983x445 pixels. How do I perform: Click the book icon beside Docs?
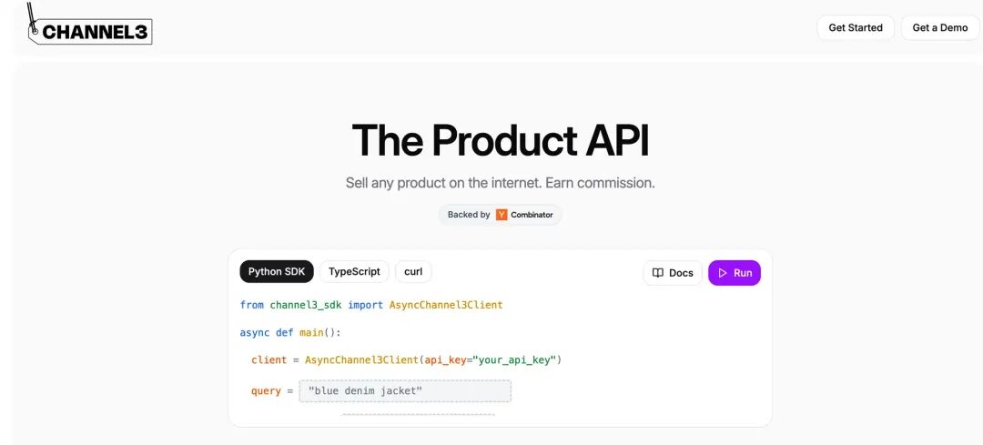tap(658, 273)
